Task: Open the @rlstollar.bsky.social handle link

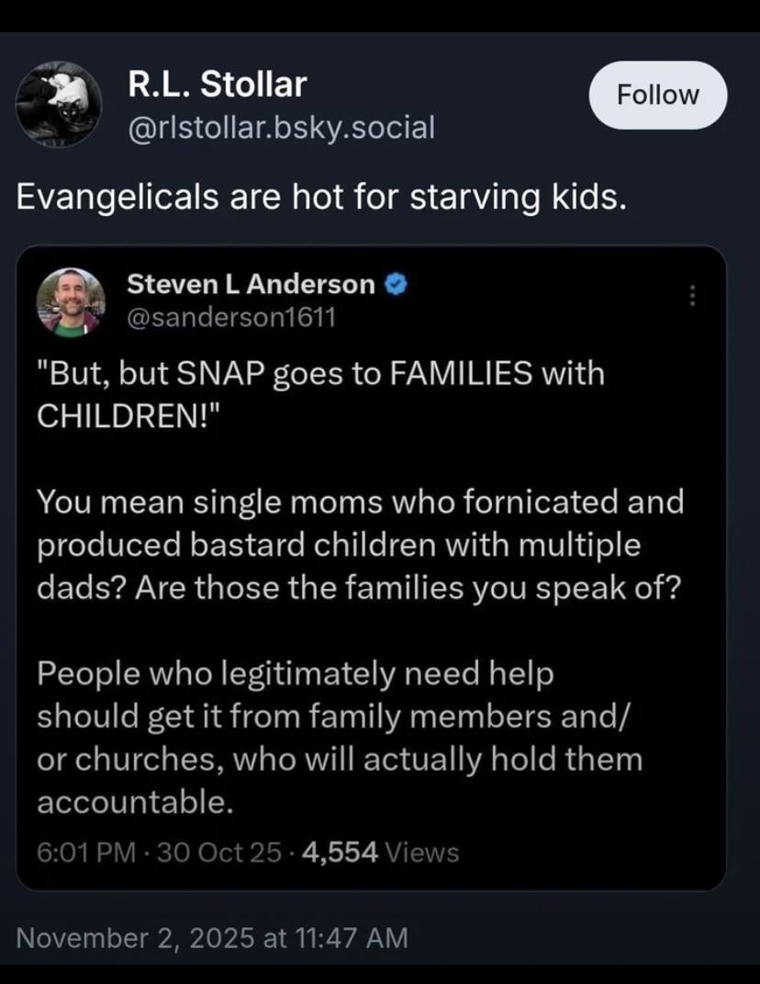Action: point(281,127)
